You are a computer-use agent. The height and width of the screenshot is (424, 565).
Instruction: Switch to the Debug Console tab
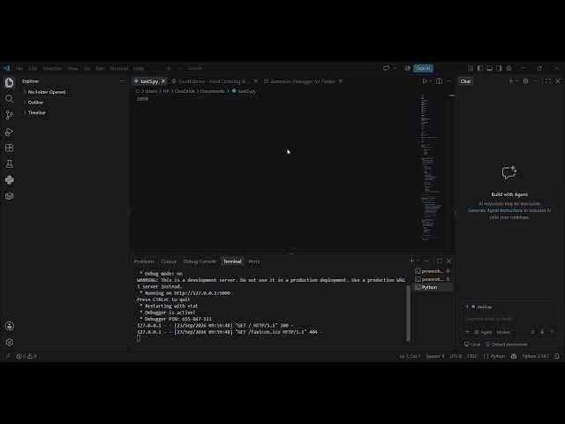tap(200, 261)
